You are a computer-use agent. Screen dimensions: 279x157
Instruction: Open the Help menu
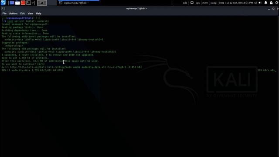click(x=38, y=14)
